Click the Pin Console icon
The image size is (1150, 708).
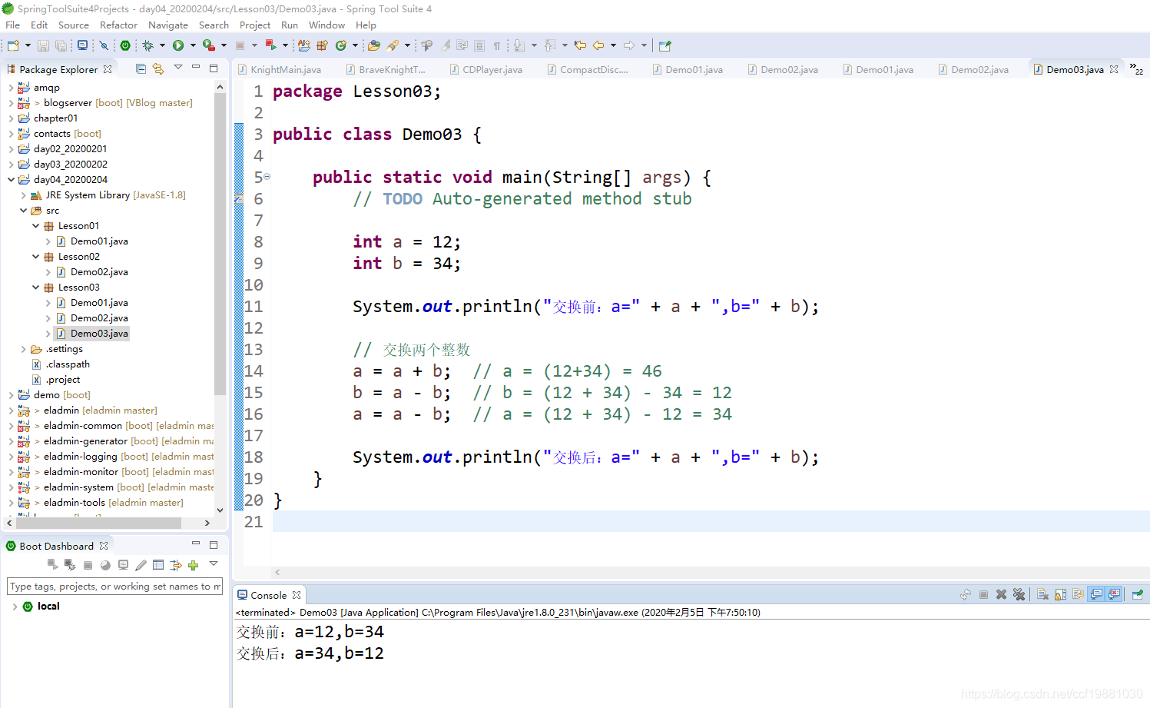click(x=1138, y=594)
